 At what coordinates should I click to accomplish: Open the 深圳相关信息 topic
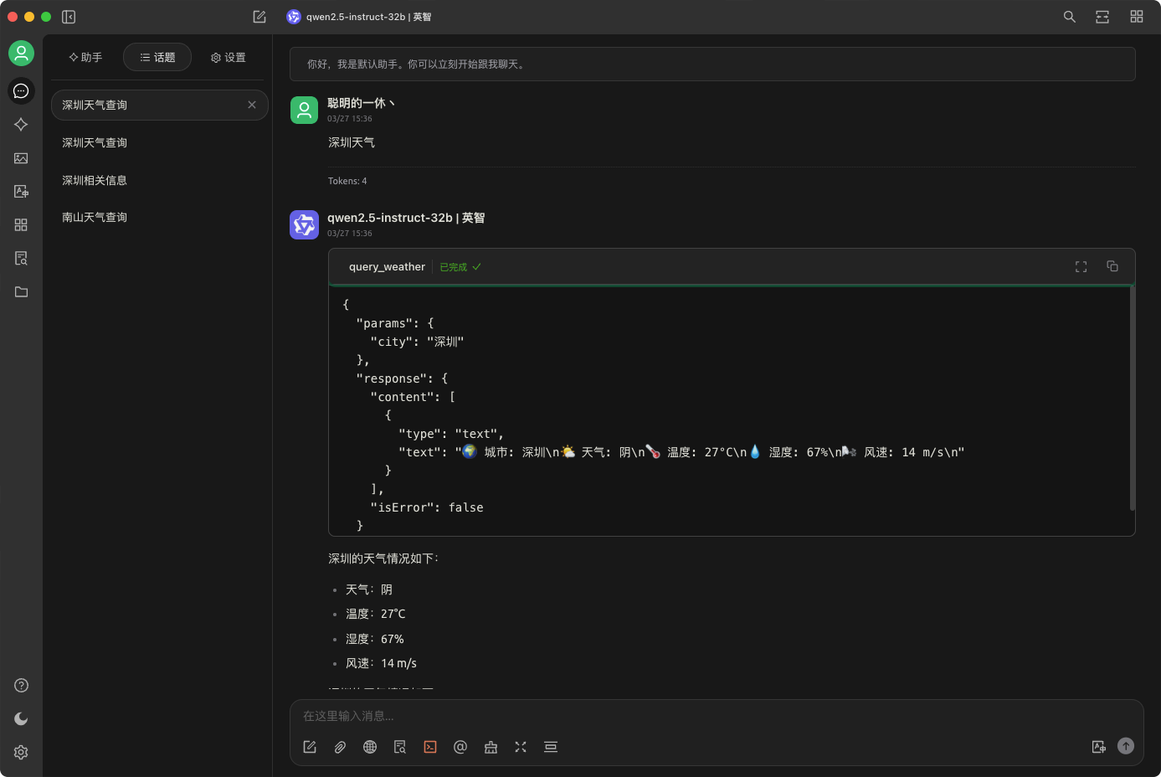(160, 181)
